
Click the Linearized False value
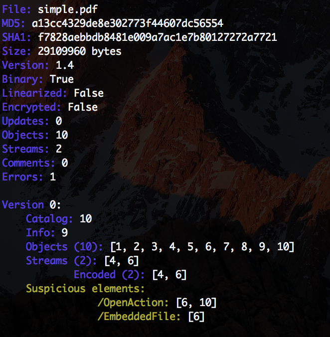point(89,93)
